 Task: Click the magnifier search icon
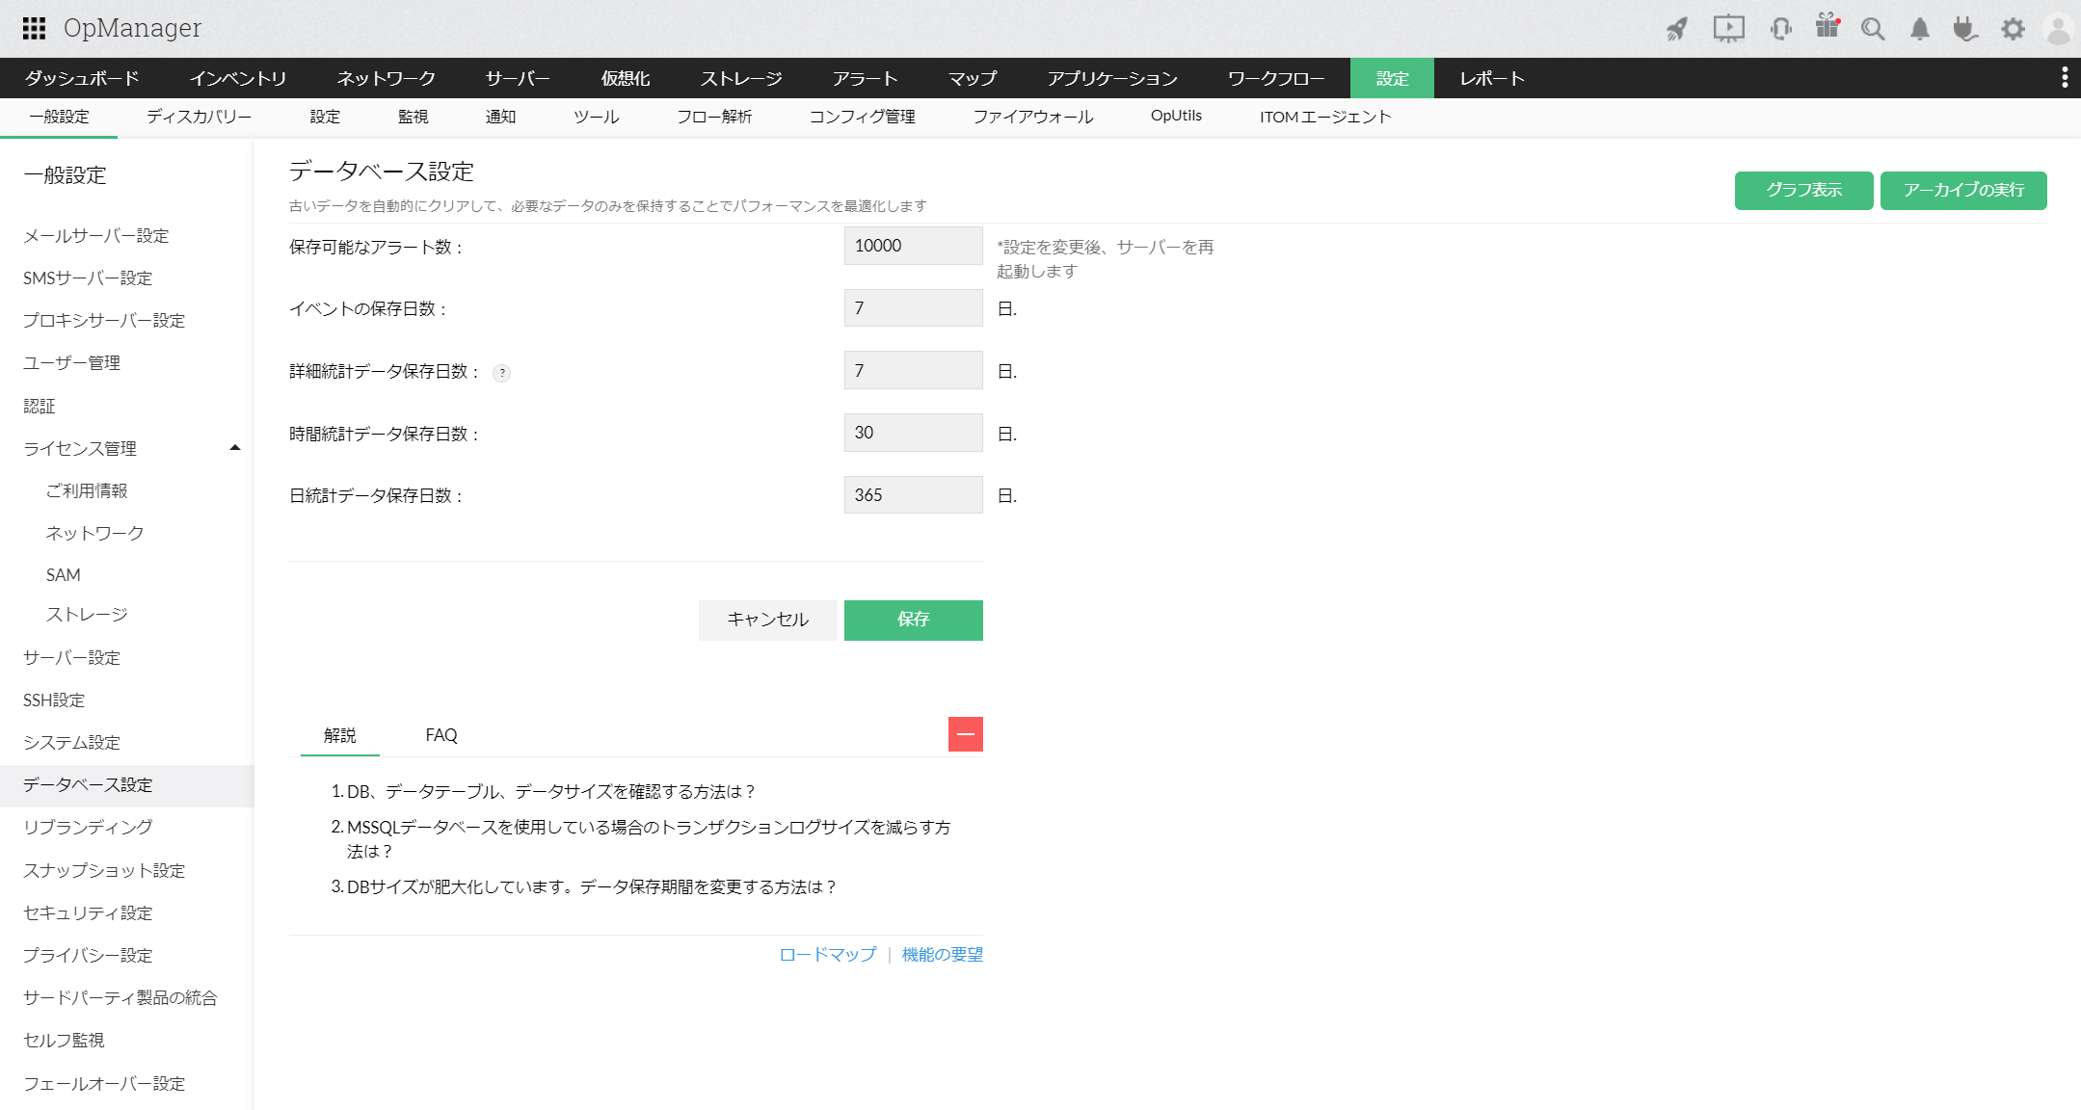click(x=1872, y=29)
